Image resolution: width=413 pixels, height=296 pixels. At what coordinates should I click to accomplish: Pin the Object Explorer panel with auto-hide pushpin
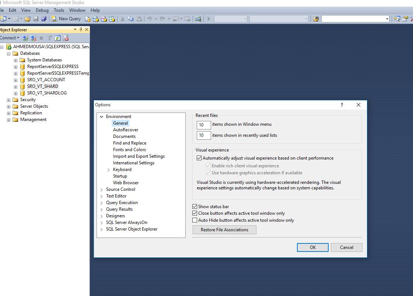(81, 29)
